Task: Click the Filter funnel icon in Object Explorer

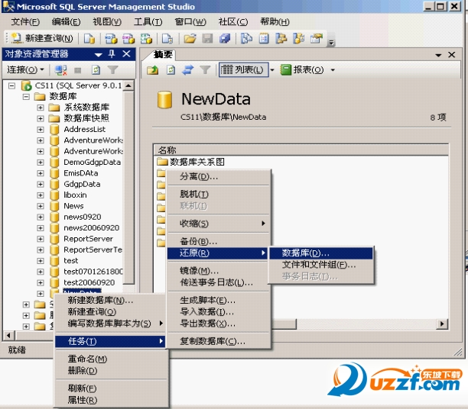Action: 113,70
